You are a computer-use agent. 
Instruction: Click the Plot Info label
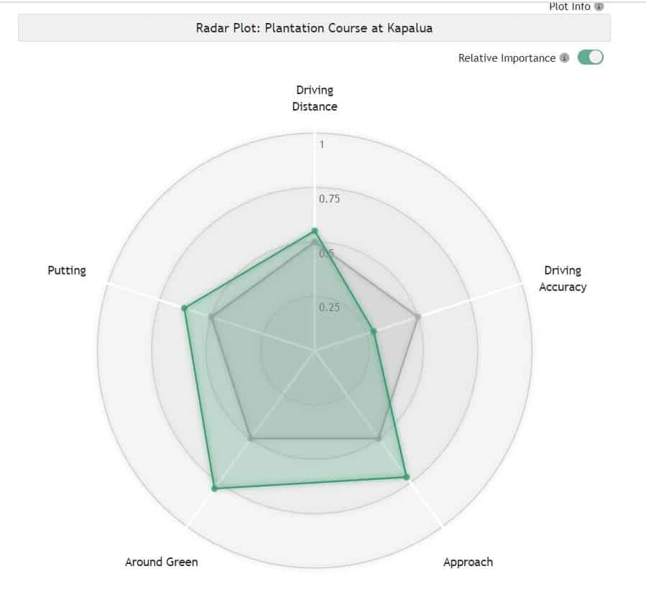coord(569,6)
